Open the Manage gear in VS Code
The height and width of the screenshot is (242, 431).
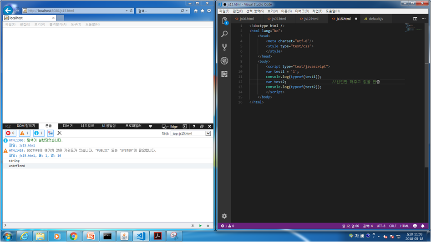coord(224,216)
